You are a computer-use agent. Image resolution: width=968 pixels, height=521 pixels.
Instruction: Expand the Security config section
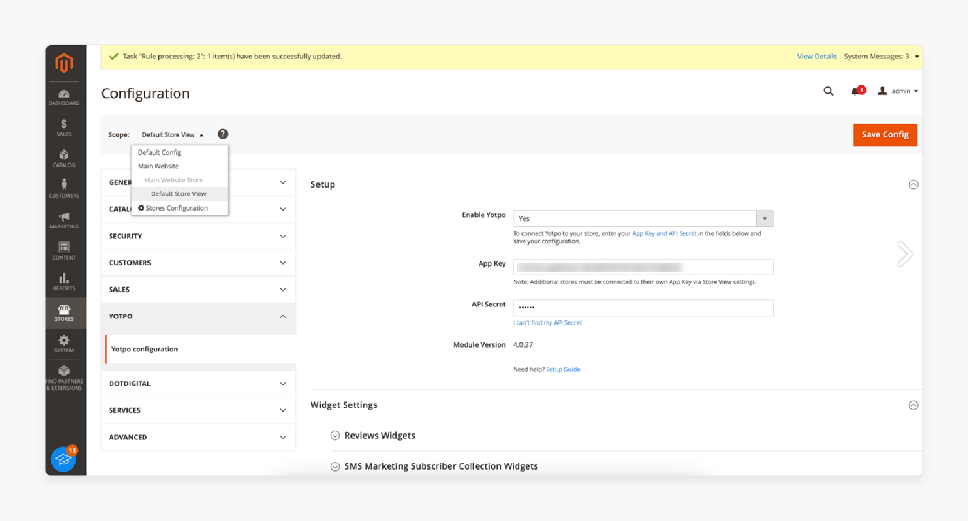198,236
